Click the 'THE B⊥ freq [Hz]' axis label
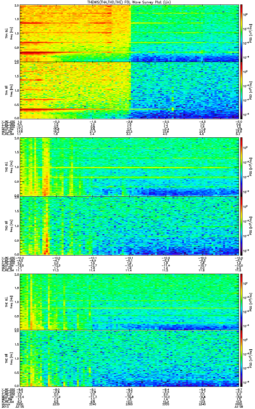The width and height of the screenshot is (255, 409). [x=9, y=302]
